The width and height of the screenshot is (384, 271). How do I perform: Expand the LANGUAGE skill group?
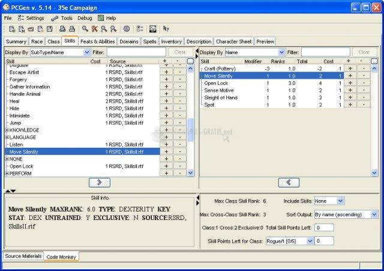pos(7,138)
